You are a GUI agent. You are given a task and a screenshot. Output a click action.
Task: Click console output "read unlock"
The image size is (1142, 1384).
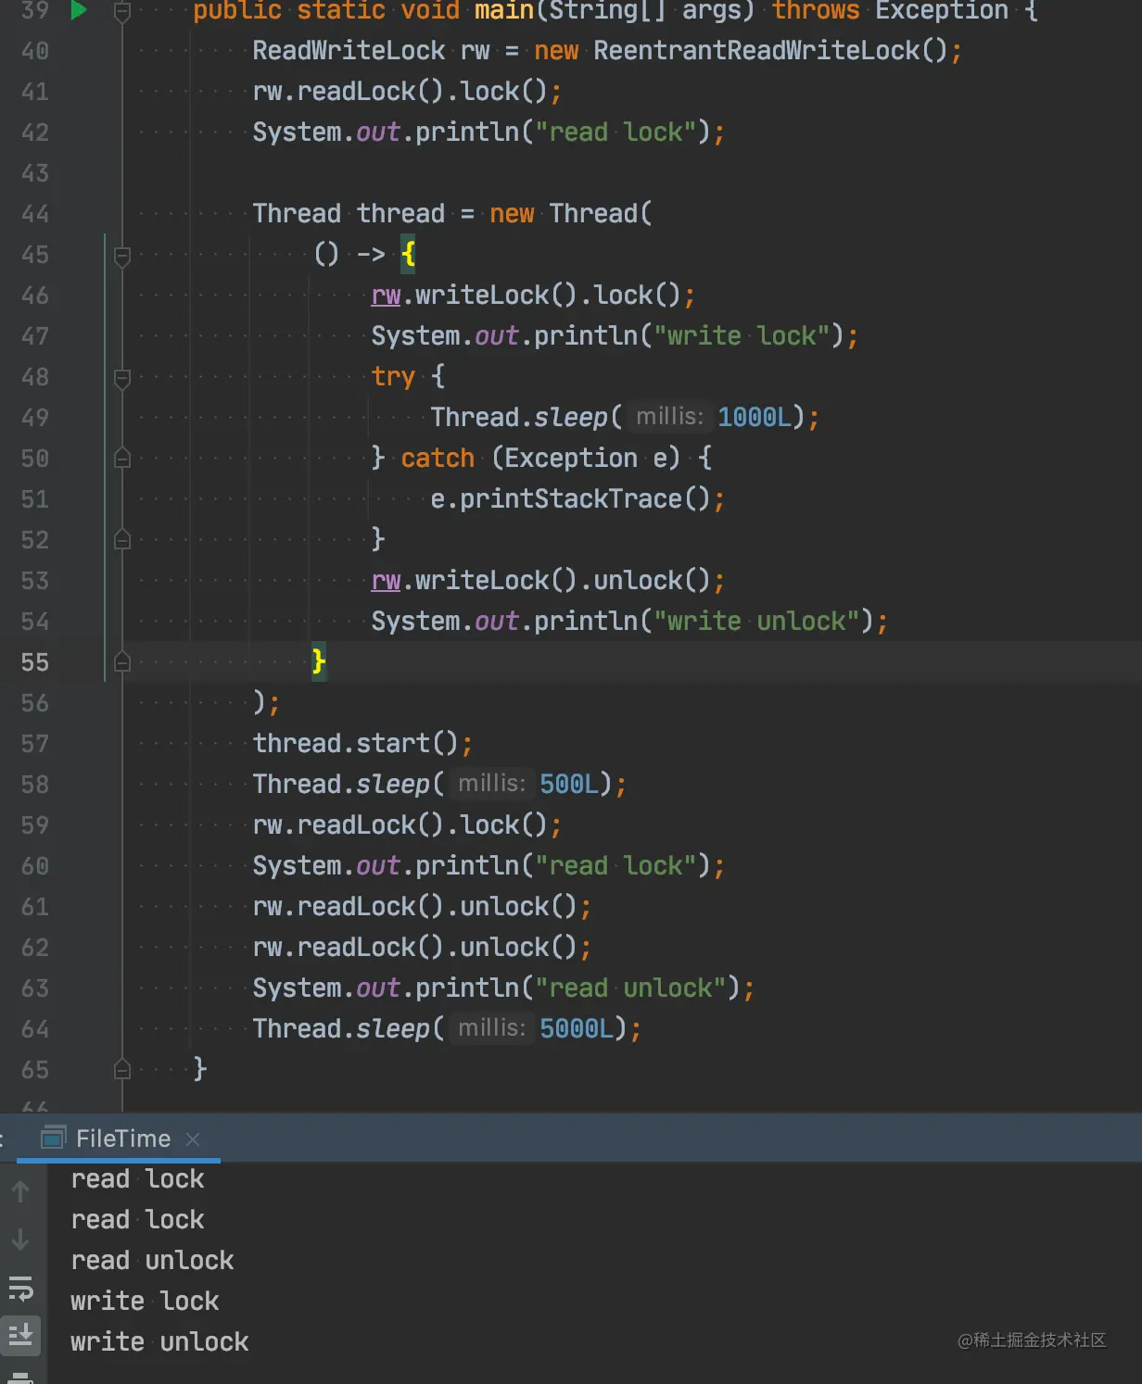click(x=153, y=1261)
